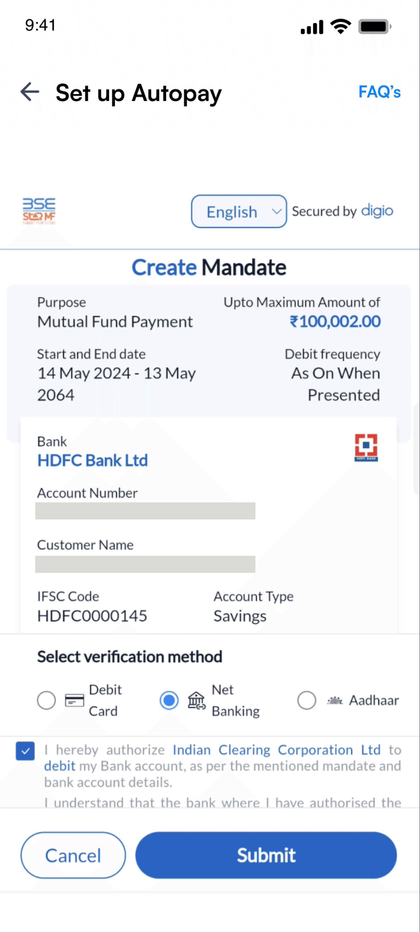Select the Aadhaar radio button
420x932 pixels.
tap(306, 700)
